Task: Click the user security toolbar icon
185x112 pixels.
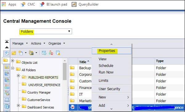Action: [x=51, y=53]
